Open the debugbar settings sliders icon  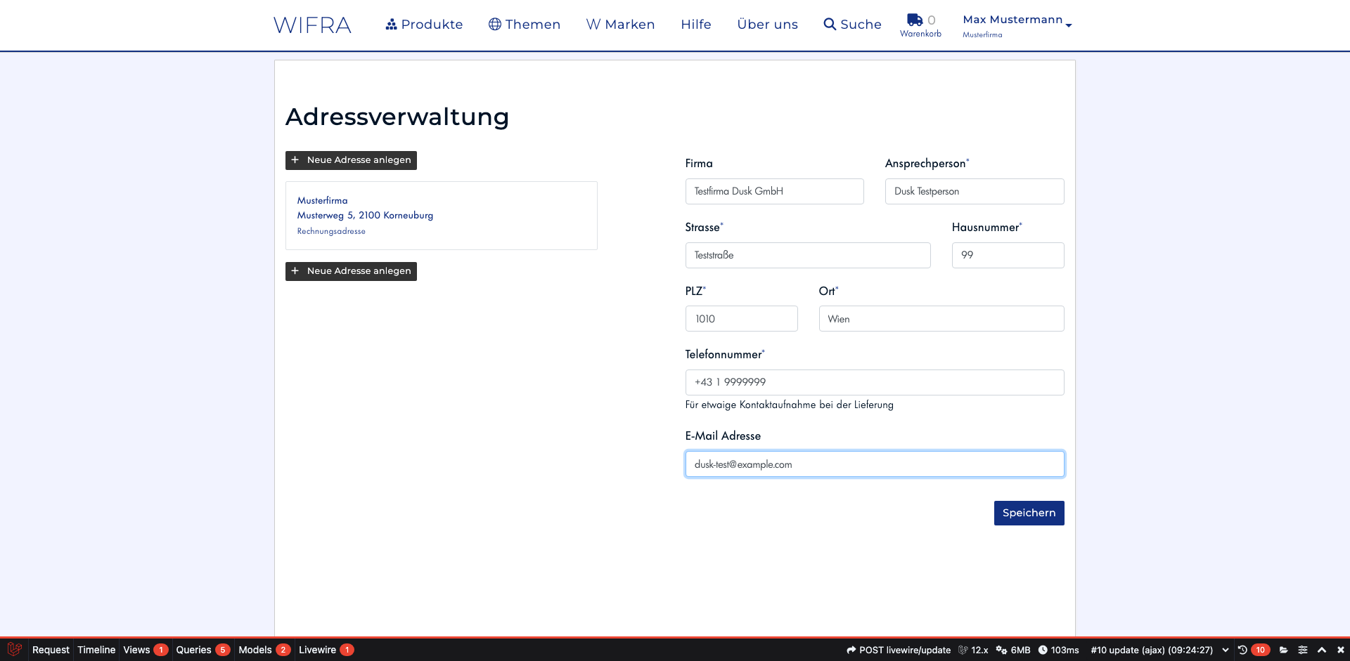tap(1302, 650)
